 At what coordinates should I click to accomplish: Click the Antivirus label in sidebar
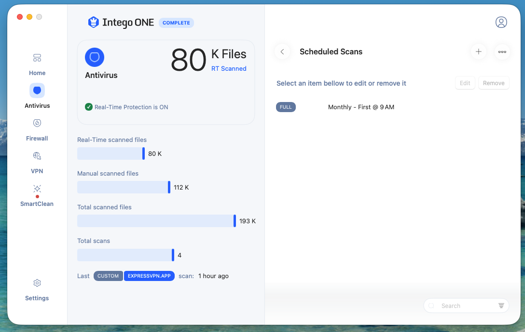click(x=37, y=105)
